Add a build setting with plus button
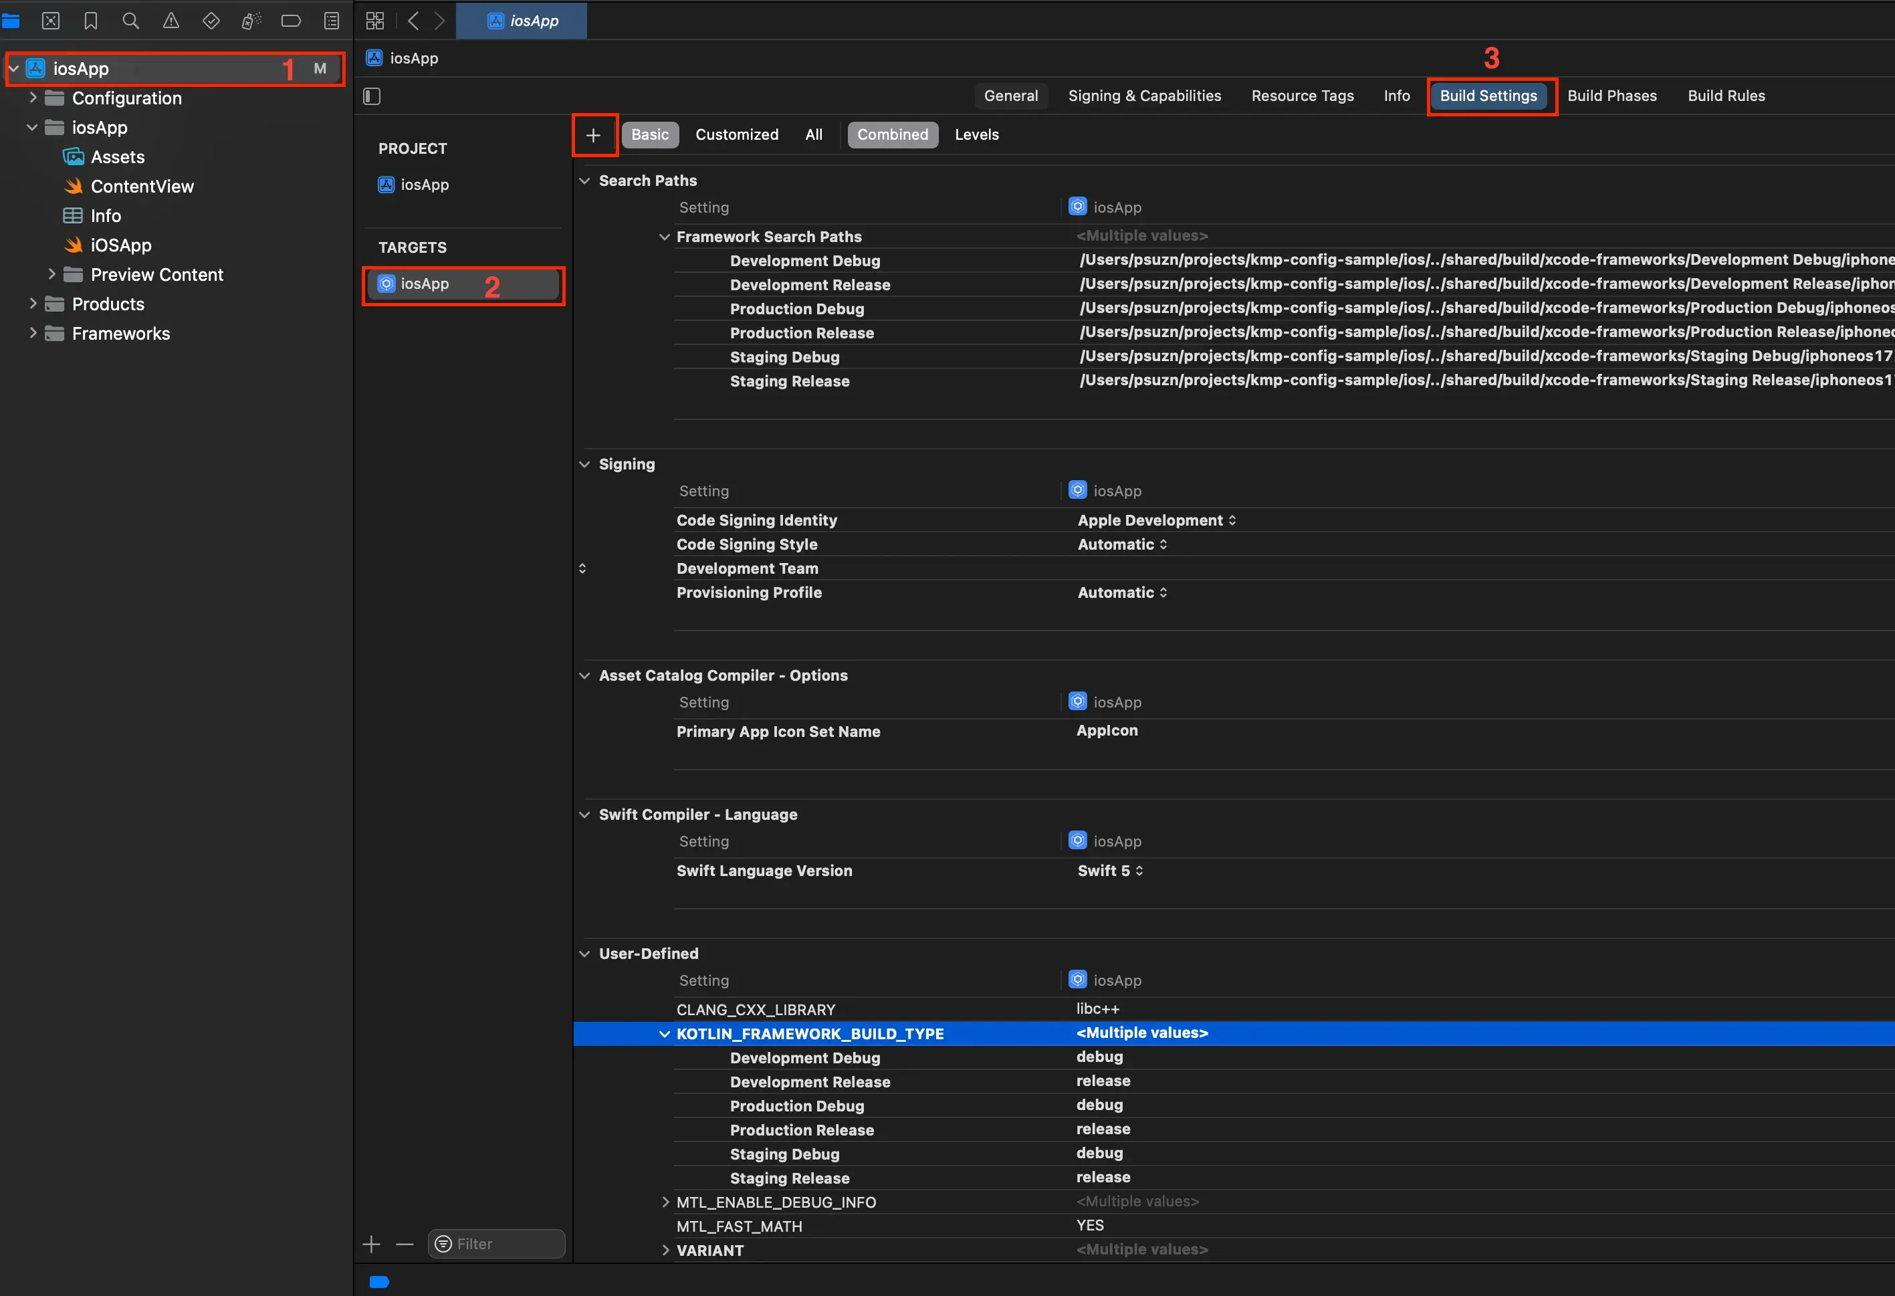 coord(594,135)
